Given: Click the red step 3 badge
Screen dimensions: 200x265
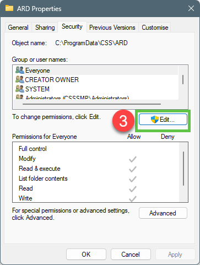Looking at the screenshot, I should click(123, 121).
